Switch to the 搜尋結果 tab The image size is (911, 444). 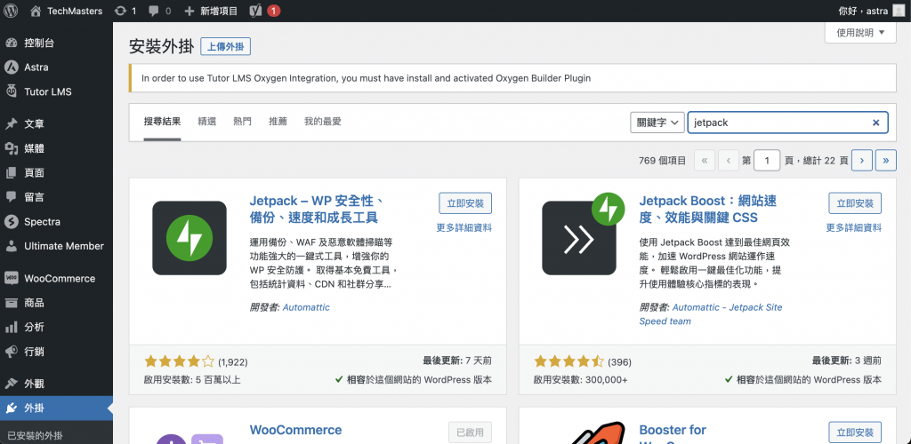pyautogui.click(x=162, y=122)
